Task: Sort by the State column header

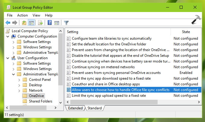Action: tap(186, 32)
